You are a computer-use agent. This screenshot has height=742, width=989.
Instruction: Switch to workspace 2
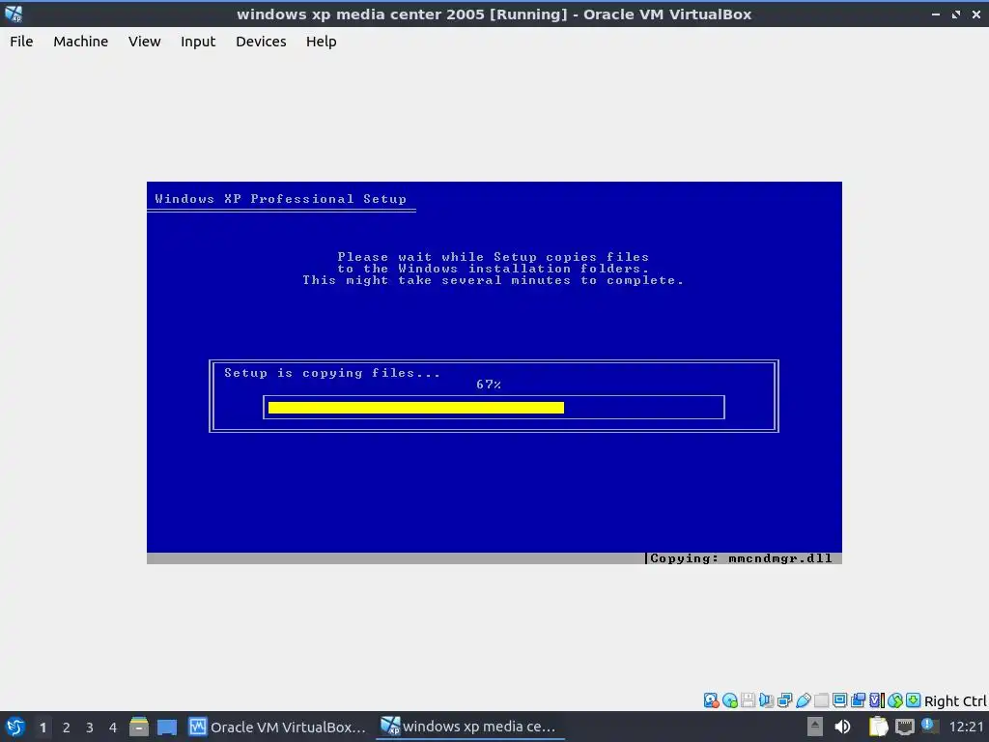67,727
